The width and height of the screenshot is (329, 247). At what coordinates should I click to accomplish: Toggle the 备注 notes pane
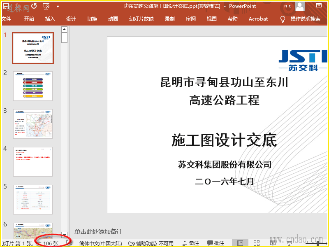(x=190, y=243)
